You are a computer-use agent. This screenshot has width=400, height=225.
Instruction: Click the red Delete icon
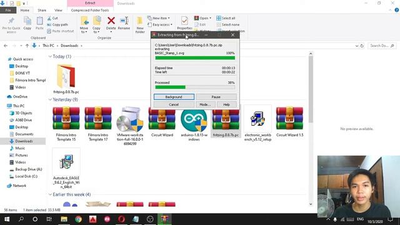111,21
